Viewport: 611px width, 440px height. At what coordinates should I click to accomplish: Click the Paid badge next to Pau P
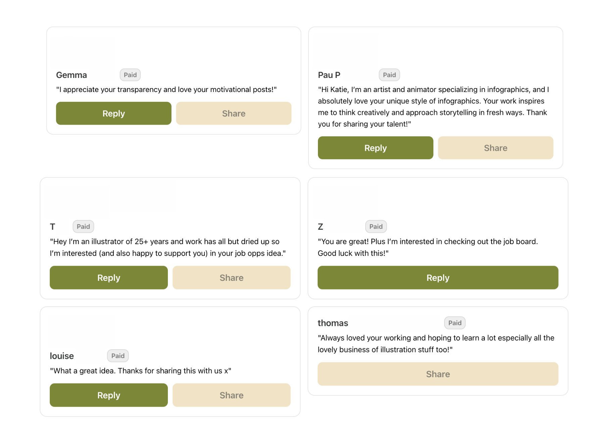389,75
